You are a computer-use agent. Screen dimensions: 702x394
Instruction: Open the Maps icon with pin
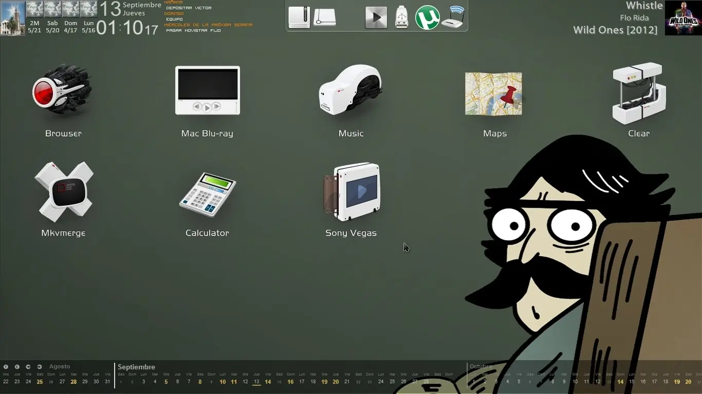click(493, 93)
